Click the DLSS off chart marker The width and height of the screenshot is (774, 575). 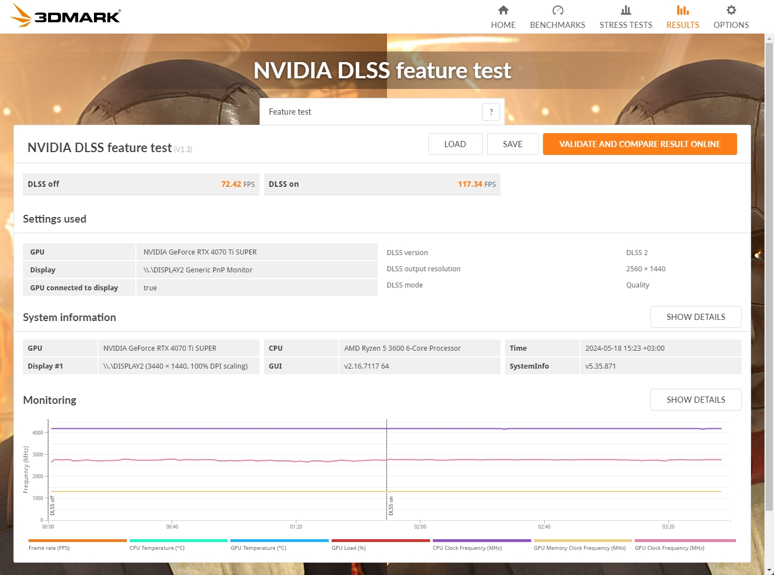pyautogui.click(x=53, y=506)
